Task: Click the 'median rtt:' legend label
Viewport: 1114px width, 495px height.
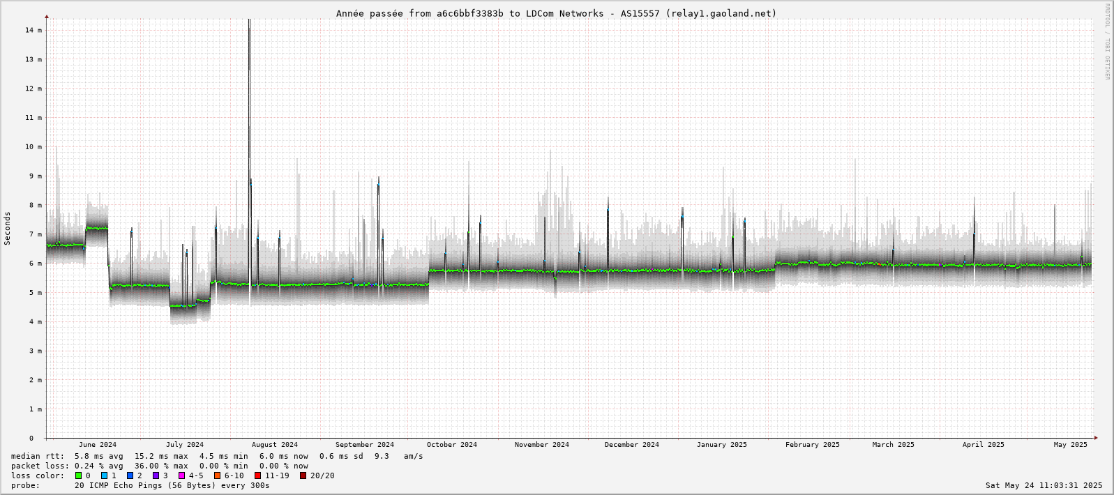Action: click(38, 456)
